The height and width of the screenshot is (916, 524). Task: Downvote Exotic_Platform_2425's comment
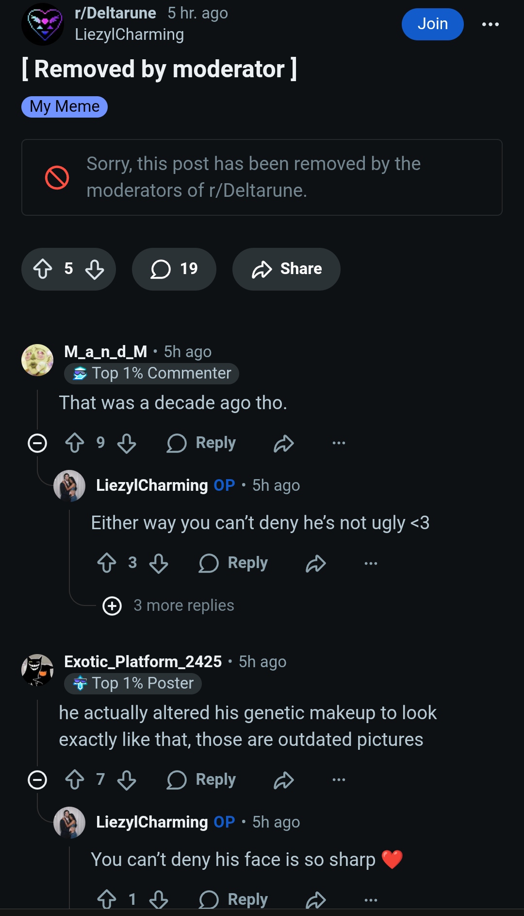tap(127, 780)
